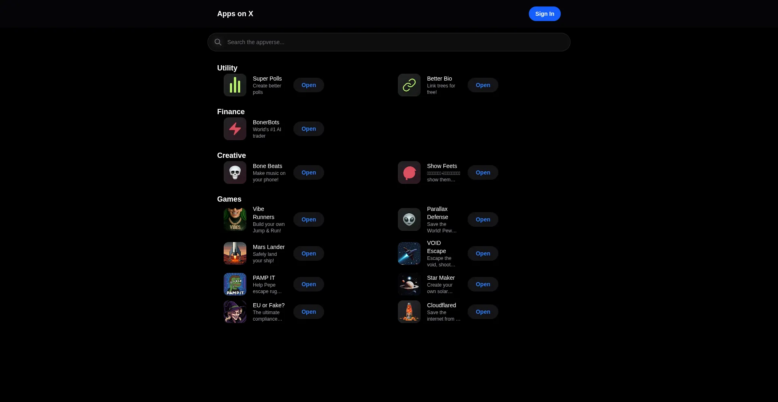The image size is (778, 402).
Task: Click the blue Sign In button
Action: pos(545,14)
